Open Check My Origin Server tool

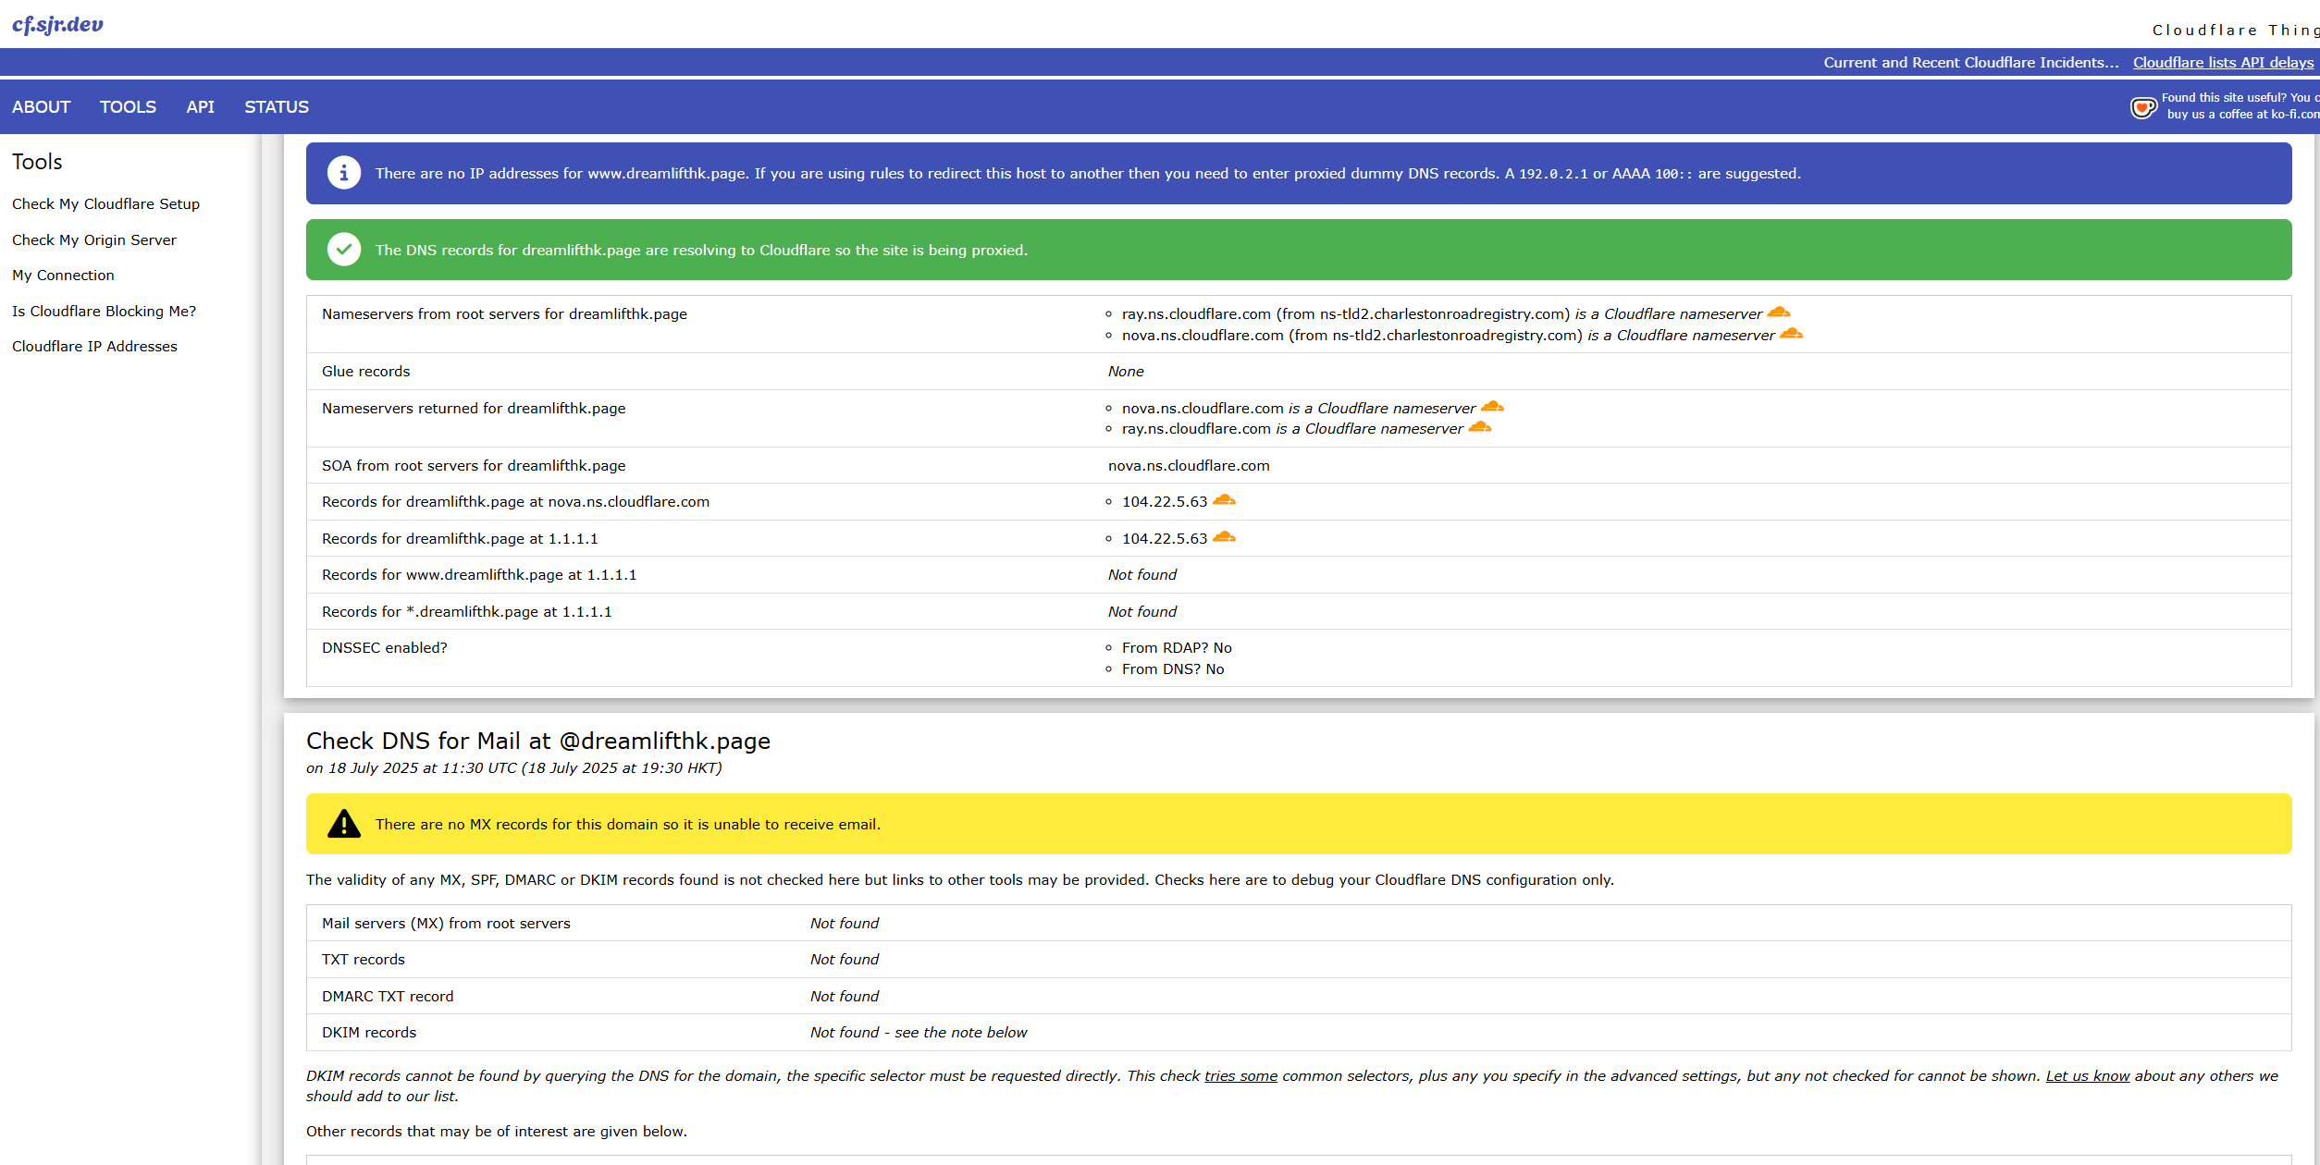click(93, 239)
